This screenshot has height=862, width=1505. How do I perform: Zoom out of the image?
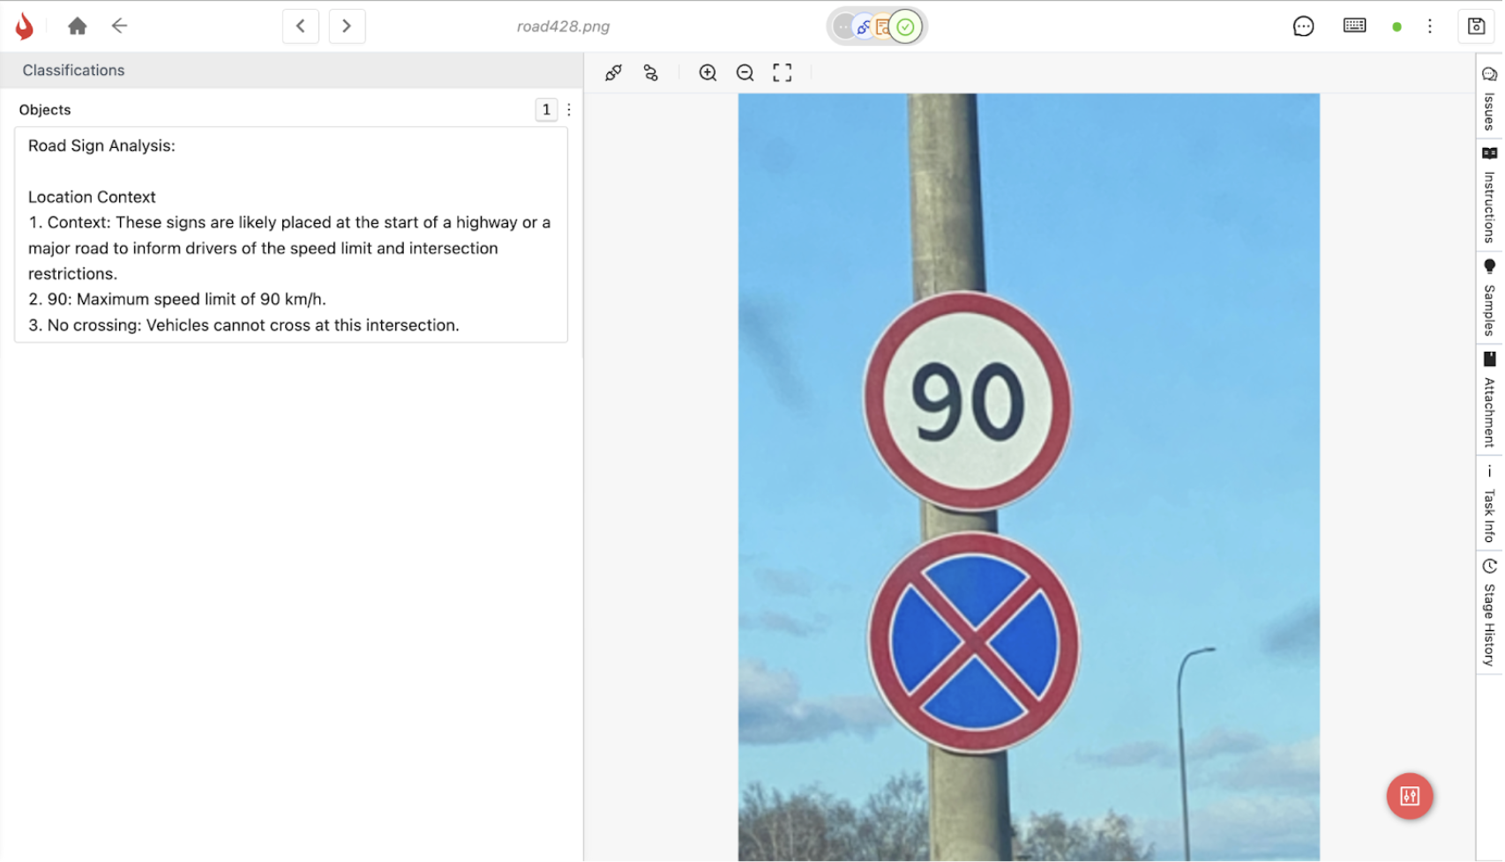pyautogui.click(x=745, y=73)
